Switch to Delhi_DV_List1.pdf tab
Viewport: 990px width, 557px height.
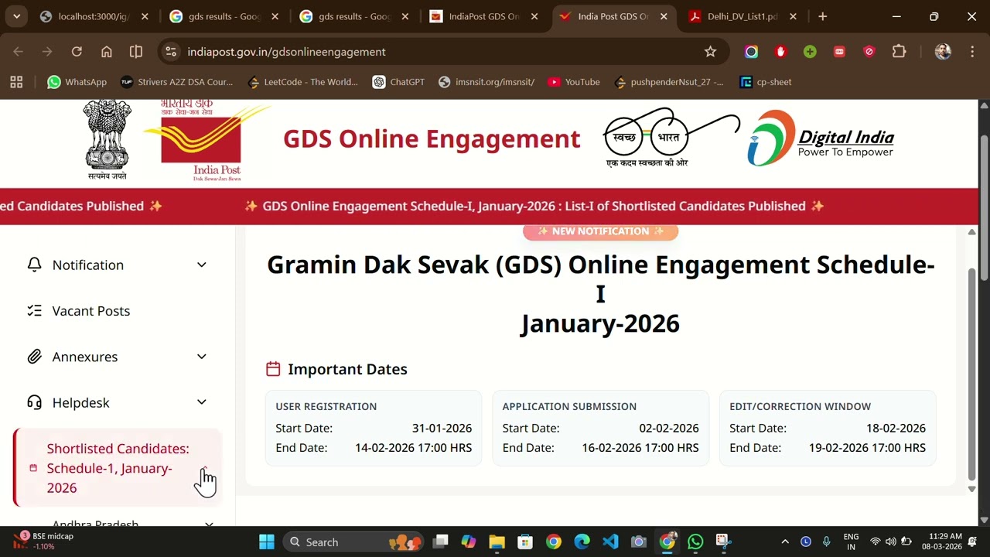[742, 16]
